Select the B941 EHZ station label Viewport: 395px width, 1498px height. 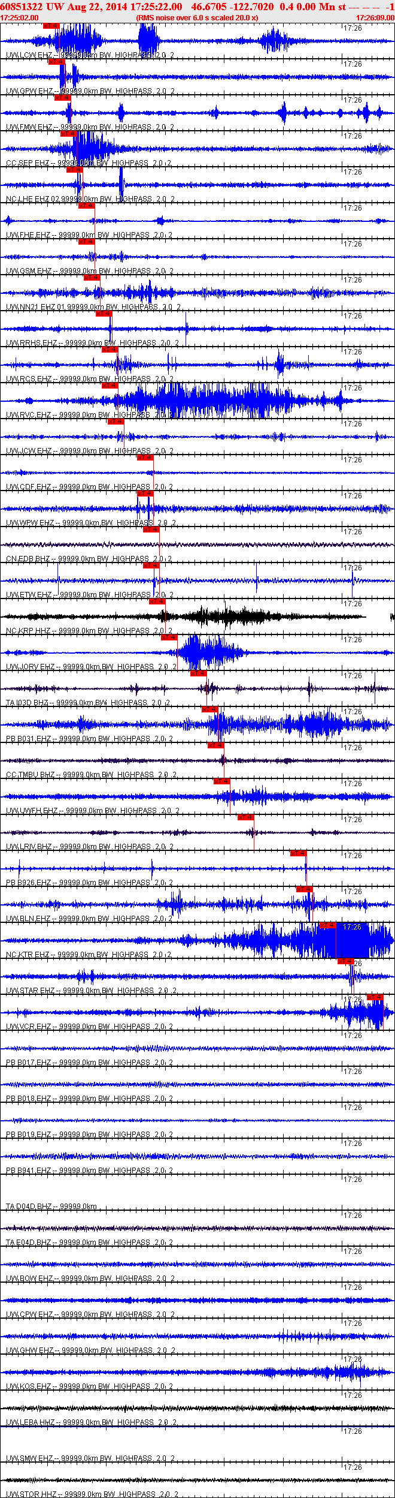[89, 1171]
